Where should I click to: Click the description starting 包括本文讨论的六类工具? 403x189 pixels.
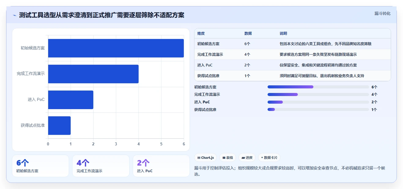point(326,44)
